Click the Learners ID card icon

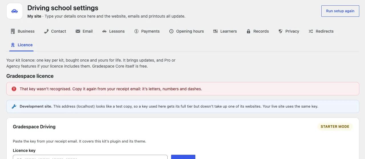tap(216, 31)
